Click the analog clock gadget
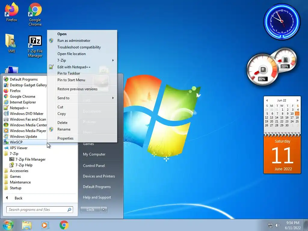Image resolution: width=308 pixels, height=231 pixels. tap(282, 21)
